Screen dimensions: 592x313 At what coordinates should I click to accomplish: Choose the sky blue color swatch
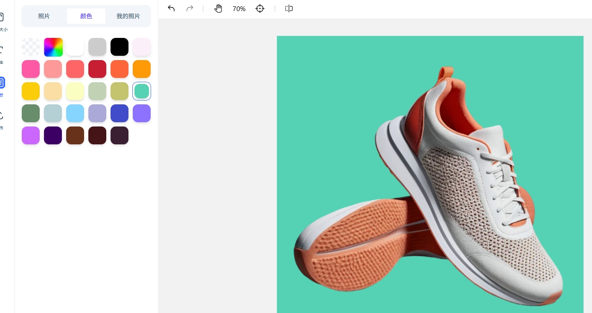[x=75, y=113]
